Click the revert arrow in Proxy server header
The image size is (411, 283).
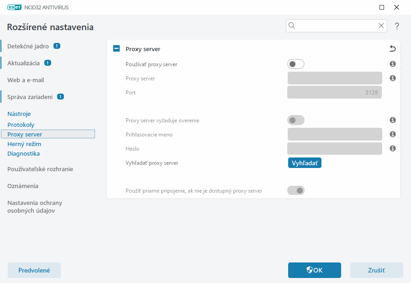[392, 49]
